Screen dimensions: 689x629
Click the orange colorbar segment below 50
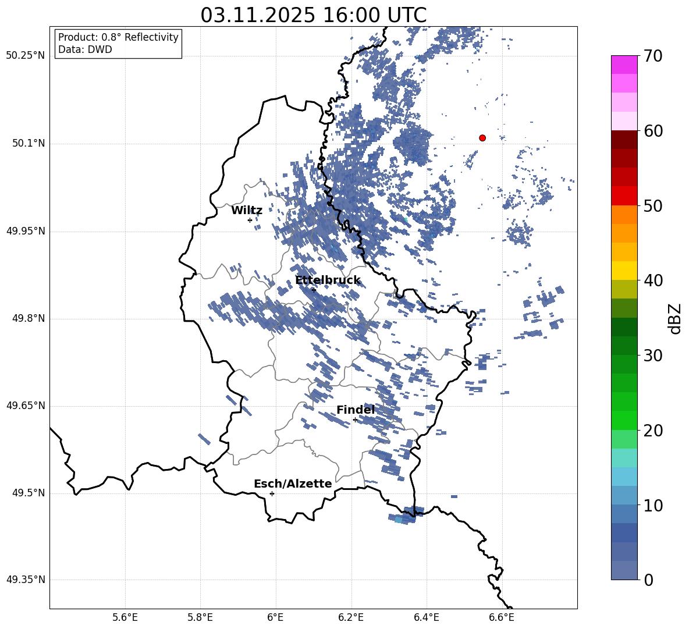[624, 215]
